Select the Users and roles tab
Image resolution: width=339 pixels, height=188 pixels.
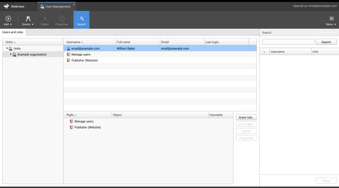click(13, 32)
